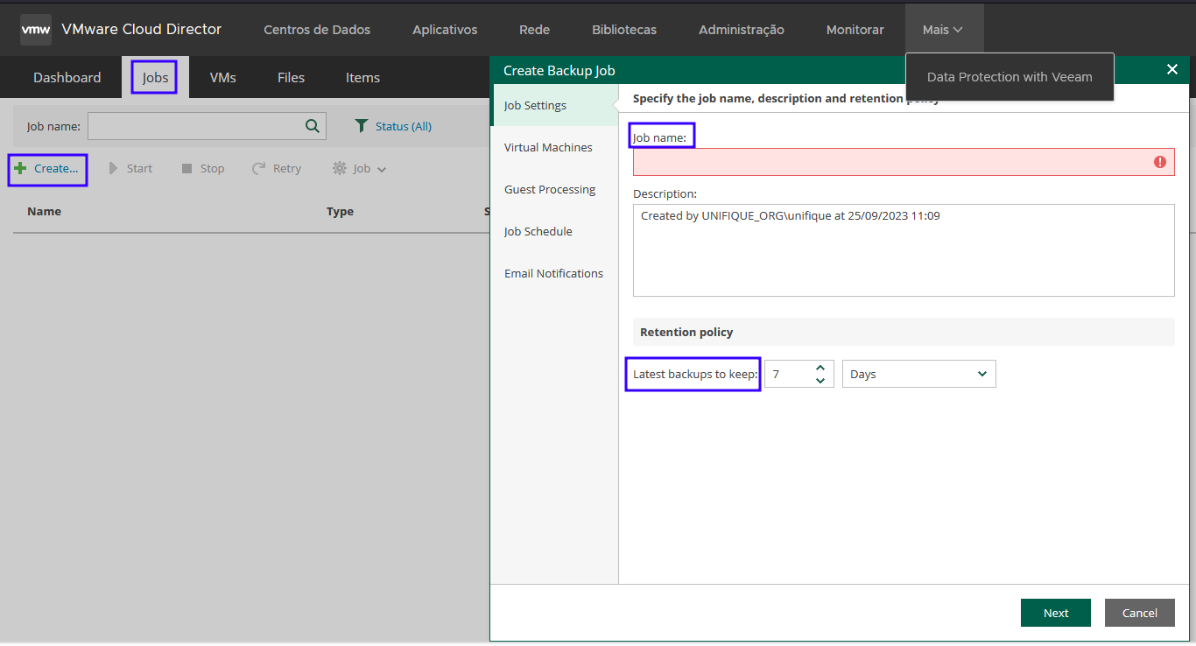The image size is (1196, 646).
Task: Click the VMware Cloud Director title
Action: [142, 29]
